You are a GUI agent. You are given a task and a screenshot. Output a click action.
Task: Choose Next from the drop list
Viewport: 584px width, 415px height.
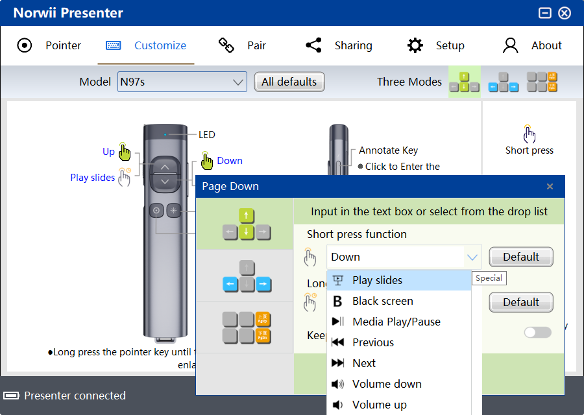[x=399, y=363]
